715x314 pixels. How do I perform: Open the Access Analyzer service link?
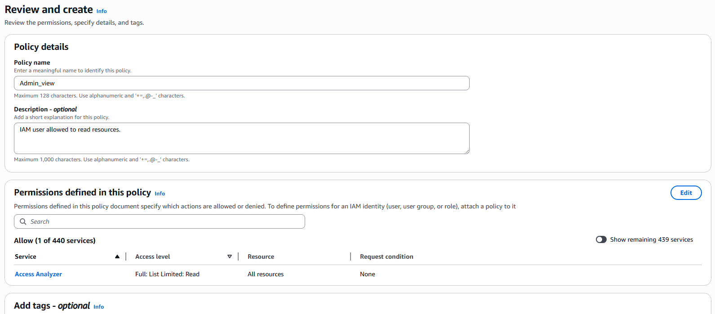[x=38, y=274]
